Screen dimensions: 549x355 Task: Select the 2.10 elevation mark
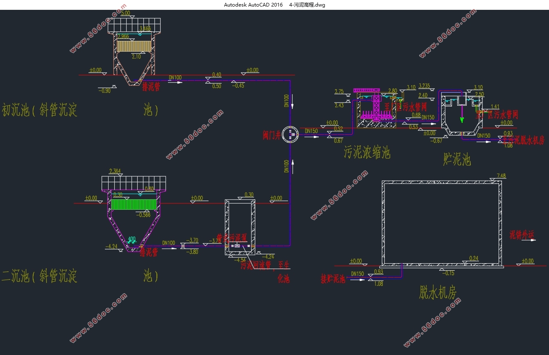136,56
